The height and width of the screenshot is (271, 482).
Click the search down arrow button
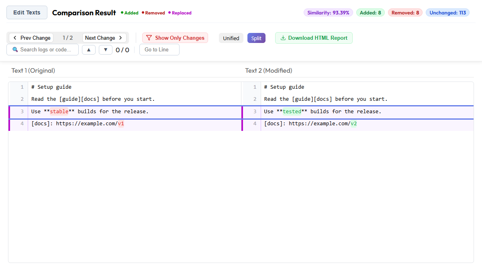point(106,50)
